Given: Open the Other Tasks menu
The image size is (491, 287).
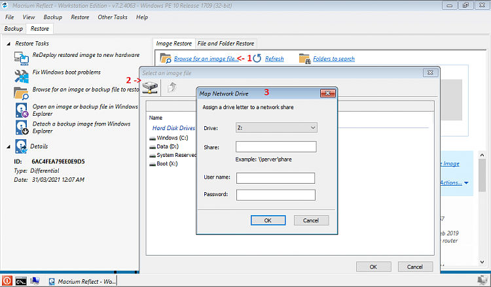Looking at the screenshot, I should [113, 17].
